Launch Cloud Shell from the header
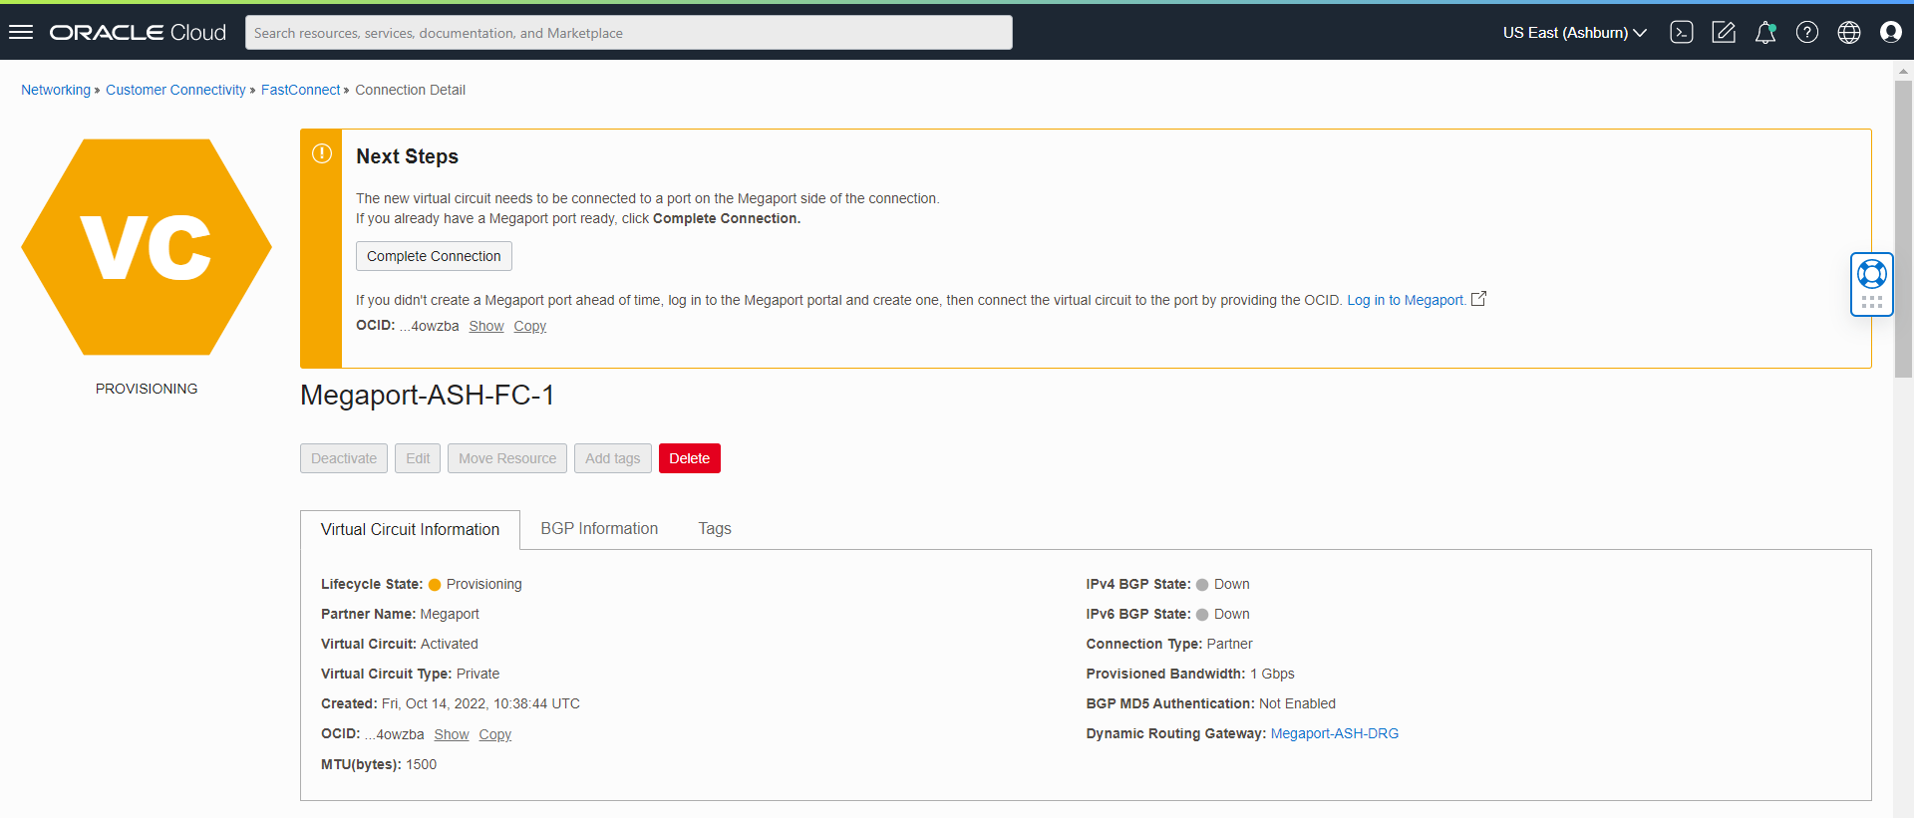 tap(1682, 33)
